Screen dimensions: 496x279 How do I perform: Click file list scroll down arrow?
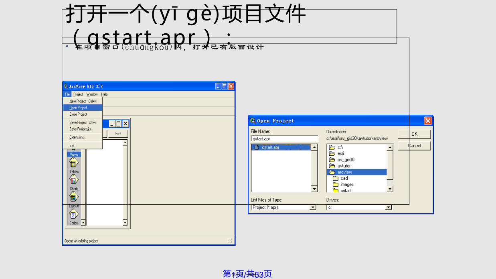coord(314,189)
